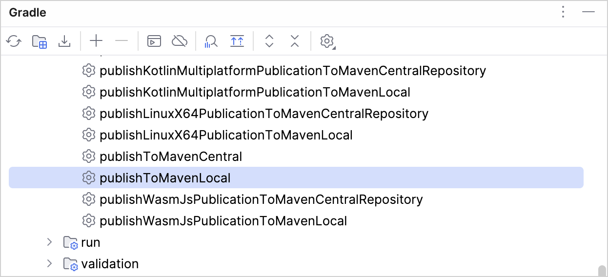Hide the Gradle tool window
Viewport: 608px width, 277px height.
coord(588,12)
